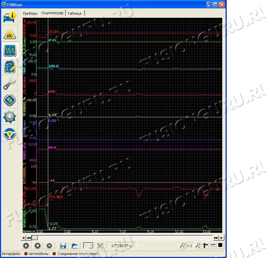The height and width of the screenshot is (258, 266).
Task: Switch to the Осциллограф tab
Action: pos(52,13)
